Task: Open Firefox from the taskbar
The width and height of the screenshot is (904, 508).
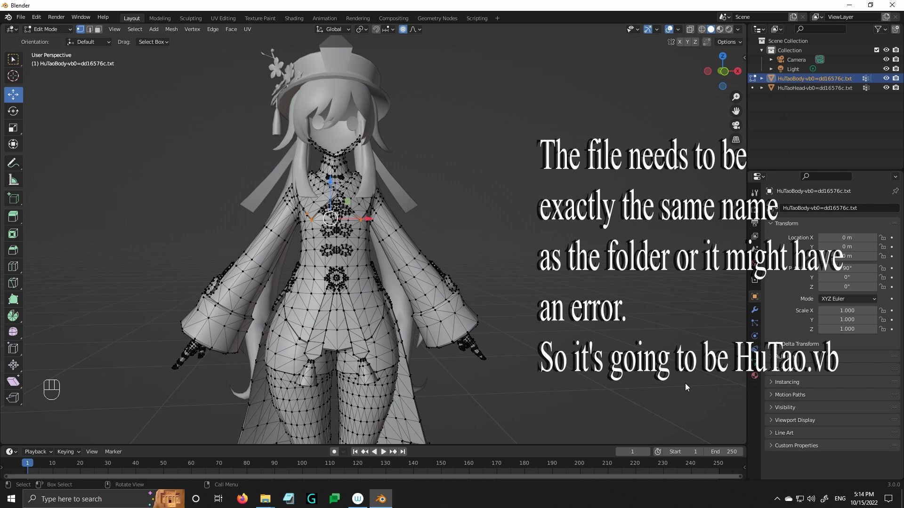Action: coord(242,499)
